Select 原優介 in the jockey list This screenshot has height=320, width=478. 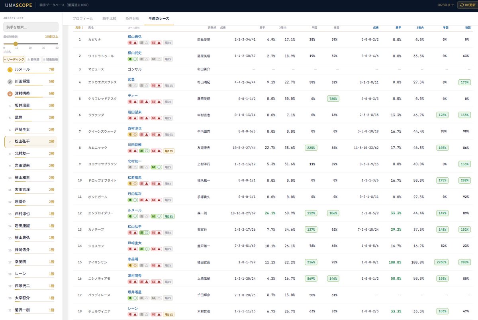click(x=31, y=202)
